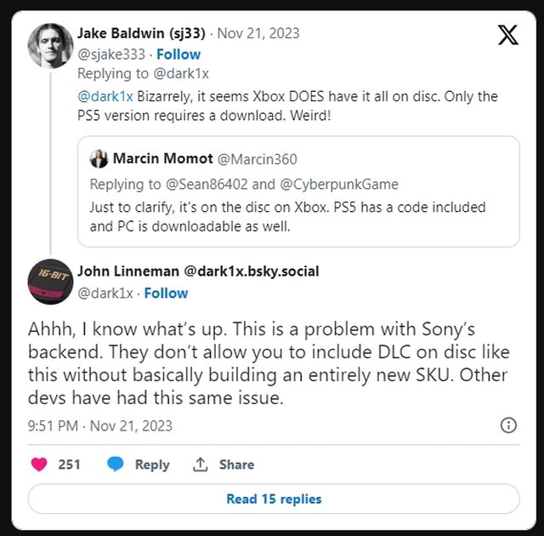Screen dimensions: 544x536
Task: Follow @dark1x account
Action: [x=166, y=293]
